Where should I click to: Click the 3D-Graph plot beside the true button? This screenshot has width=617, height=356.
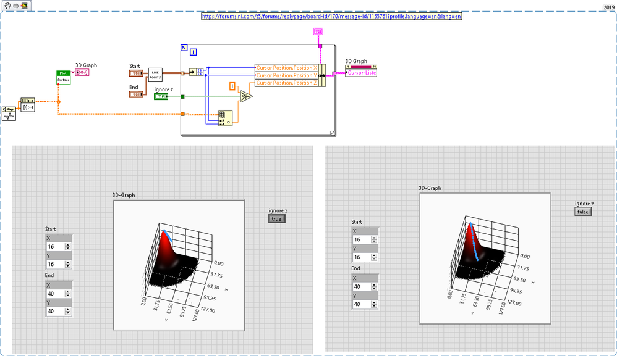click(x=179, y=265)
